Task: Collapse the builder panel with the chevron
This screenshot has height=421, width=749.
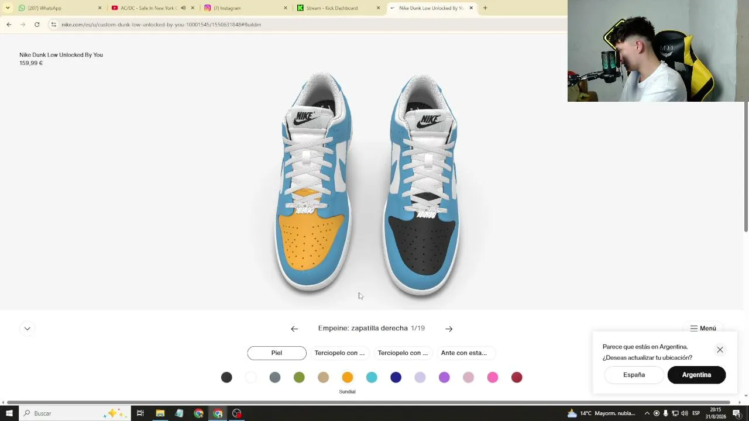Action: pos(27,329)
